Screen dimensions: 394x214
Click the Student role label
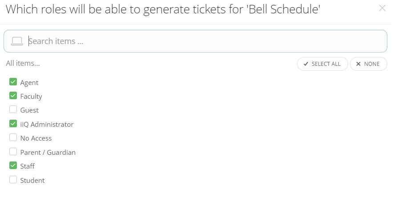32,181
